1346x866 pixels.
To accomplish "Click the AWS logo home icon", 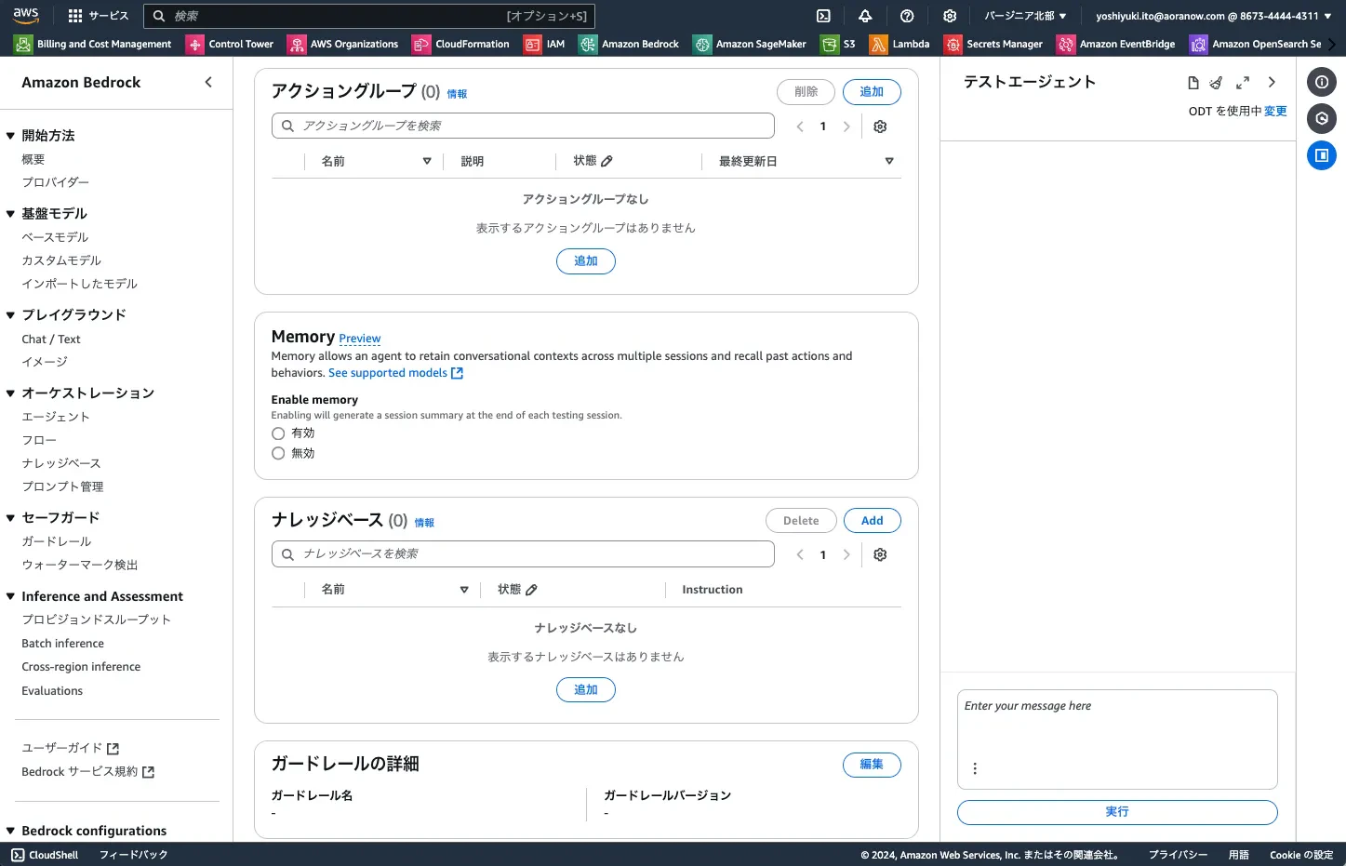I will (x=26, y=15).
